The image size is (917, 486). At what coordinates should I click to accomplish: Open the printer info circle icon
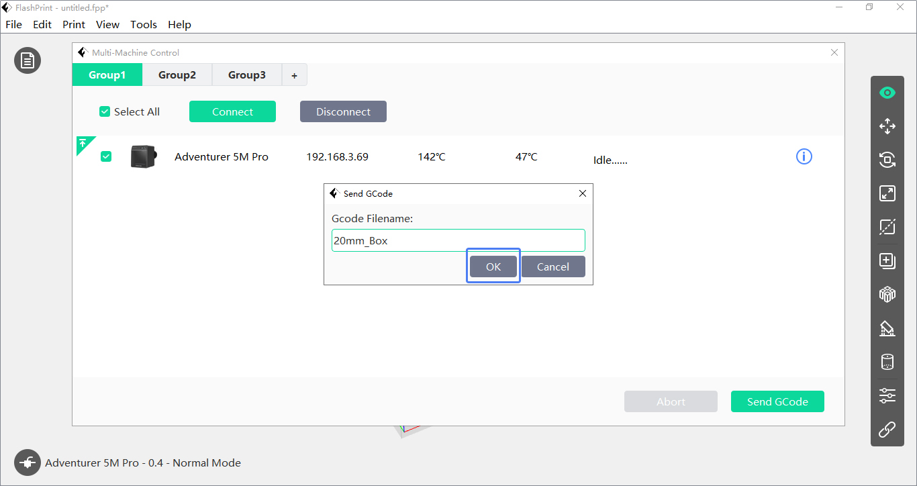[804, 156]
